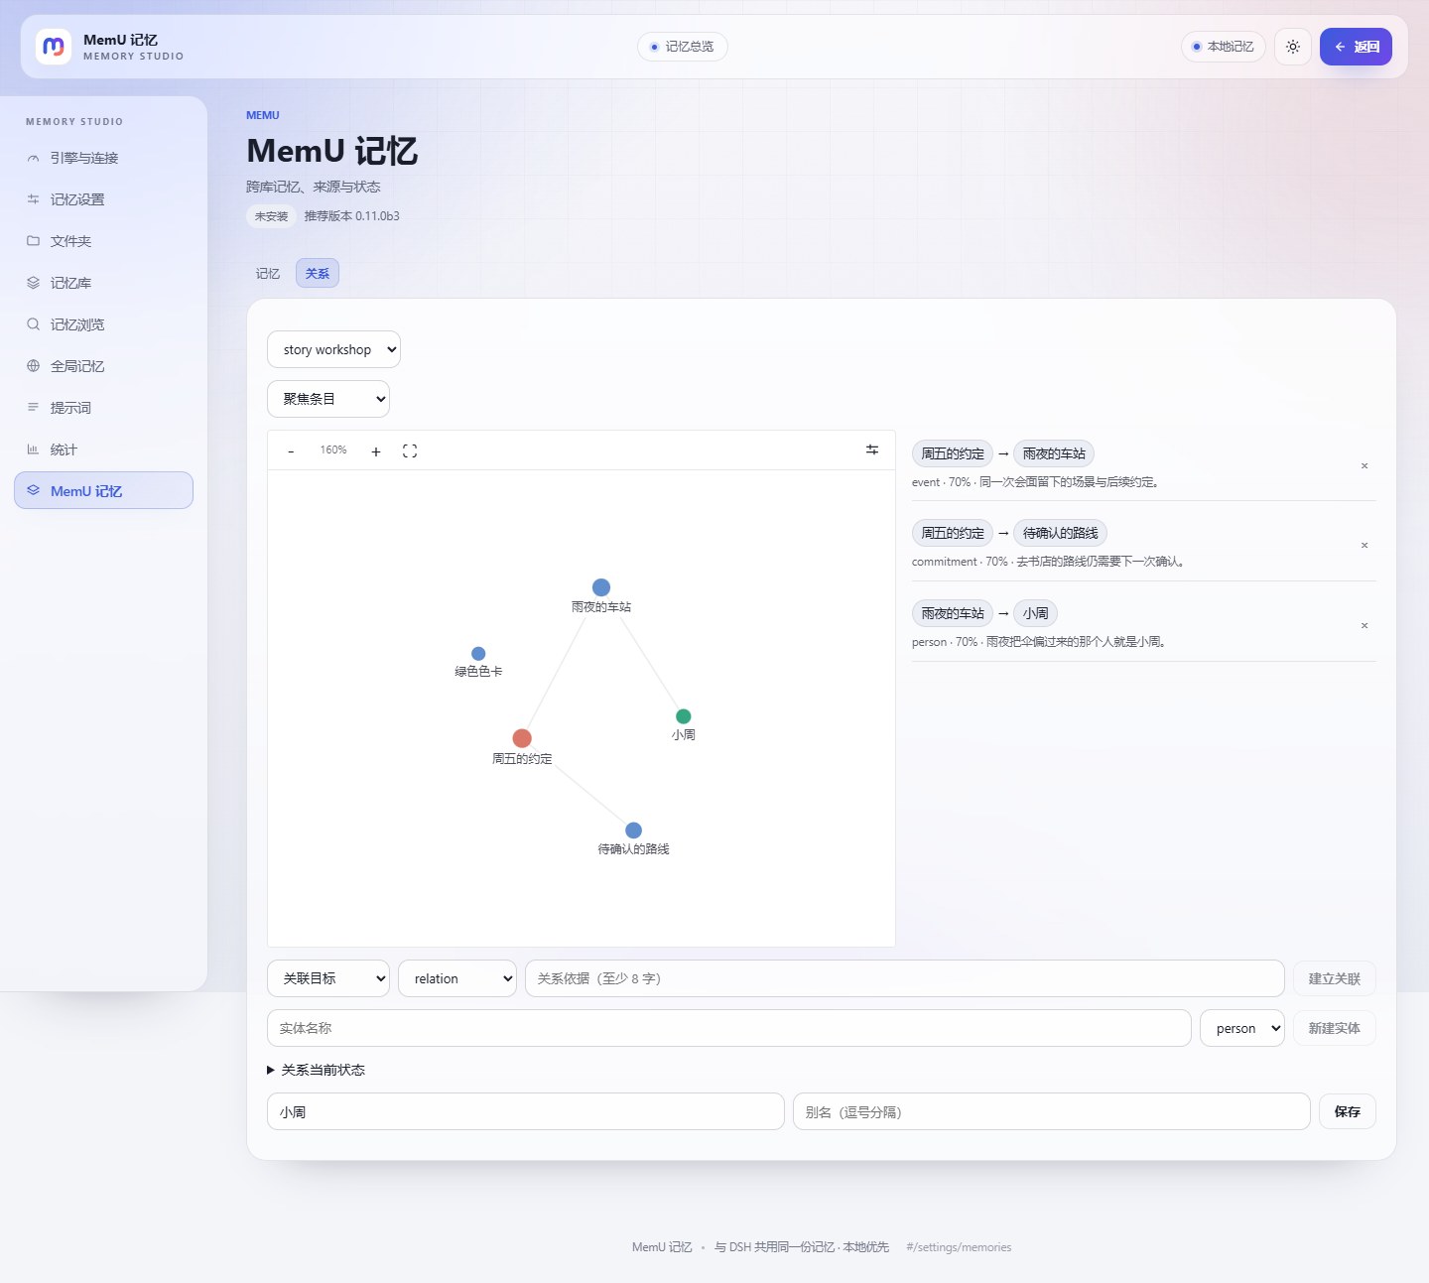This screenshot has height=1283, width=1429.
Task: Select the 雨夜的车站 graph node
Action: coord(601,587)
